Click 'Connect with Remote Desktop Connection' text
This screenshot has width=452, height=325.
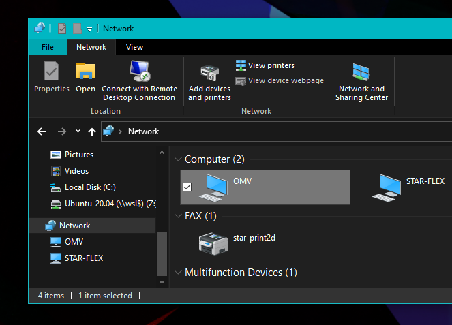(139, 93)
